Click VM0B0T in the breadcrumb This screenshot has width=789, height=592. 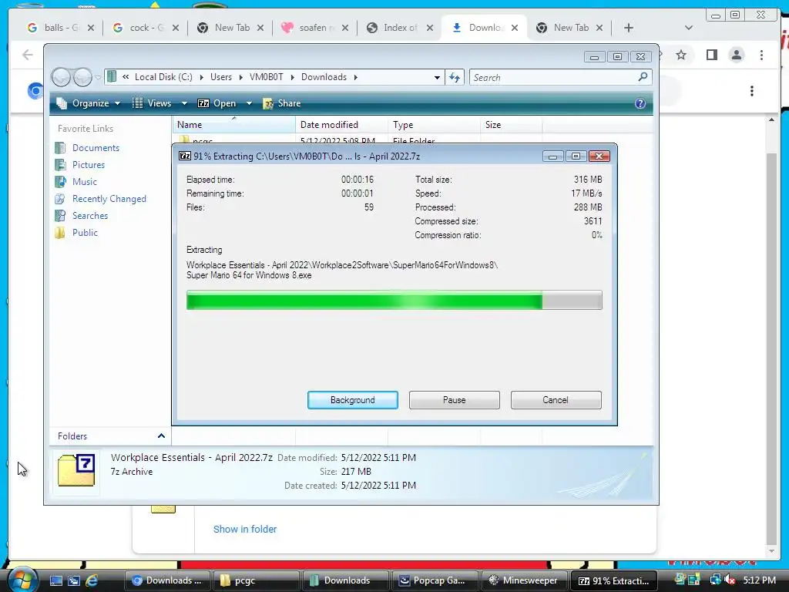266,77
